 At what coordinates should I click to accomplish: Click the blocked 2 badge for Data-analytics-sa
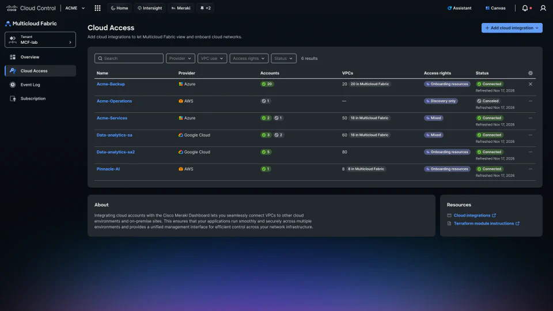279,135
